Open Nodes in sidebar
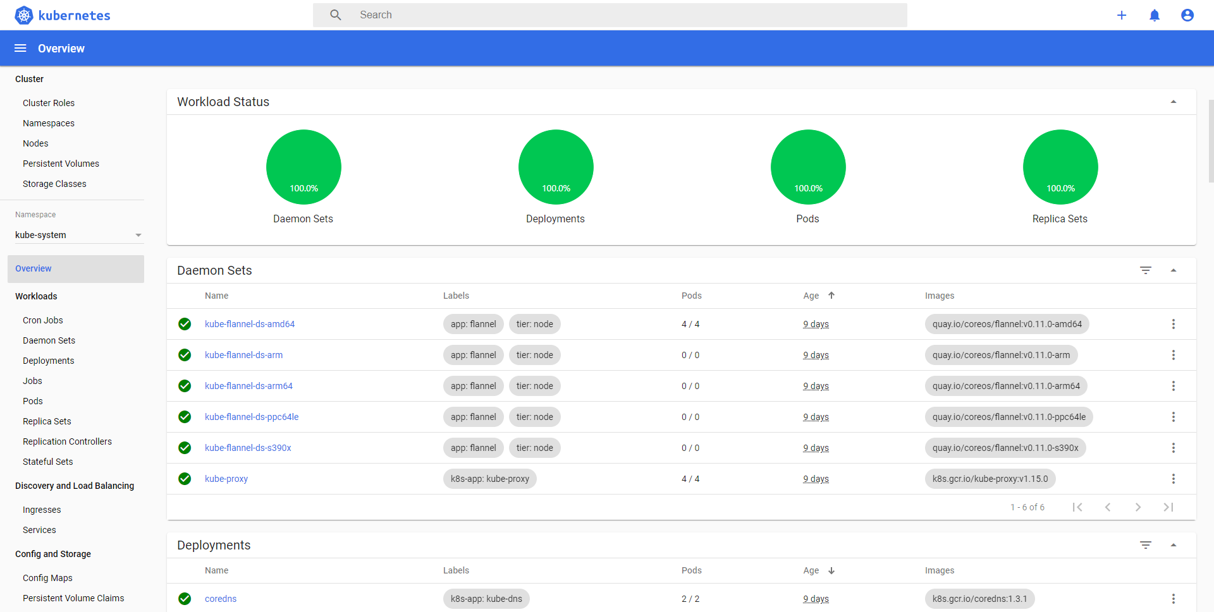 pos(35,143)
